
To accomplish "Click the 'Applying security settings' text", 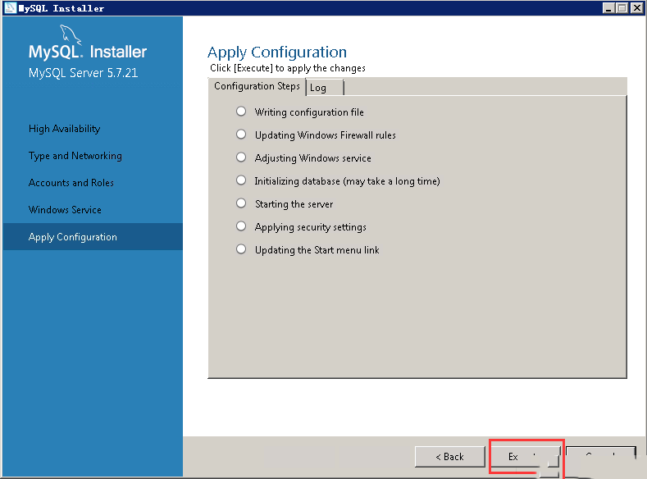I will [x=310, y=227].
